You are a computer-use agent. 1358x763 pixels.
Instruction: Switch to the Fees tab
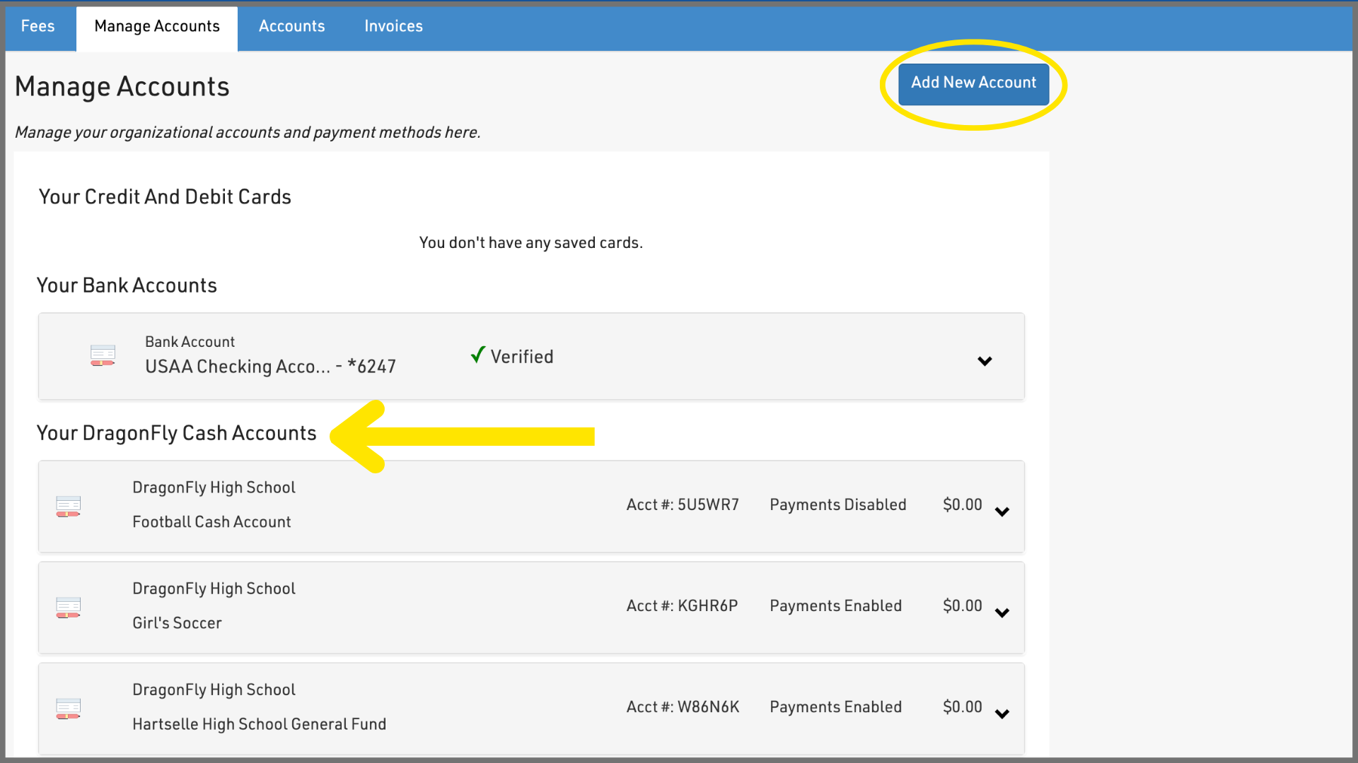click(x=38, y=26)
